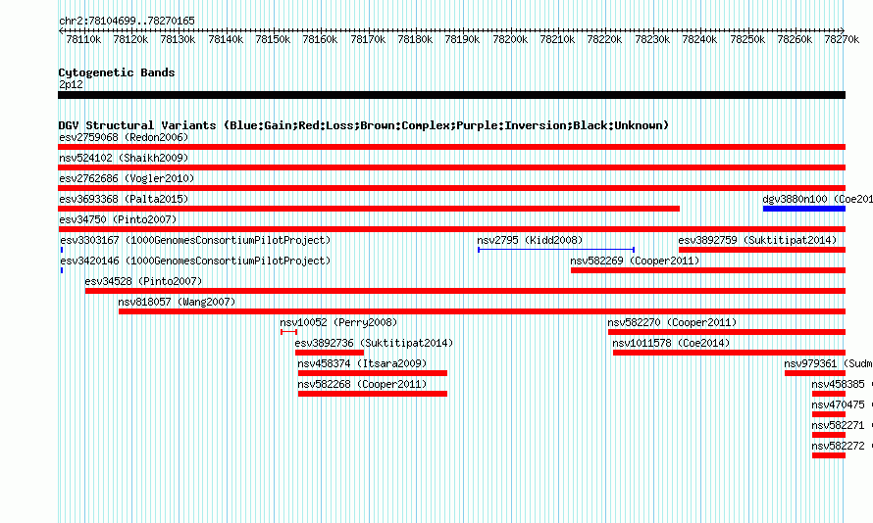
Task: Click the 78230k ruler tick label
Action: tap(652, 39)
